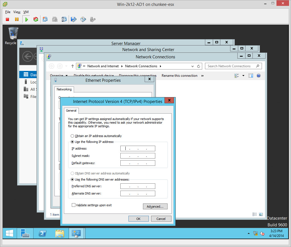Click the floppy device connection icon
The width and height of the screenshot is (291, 247).
tap(73, 19)
